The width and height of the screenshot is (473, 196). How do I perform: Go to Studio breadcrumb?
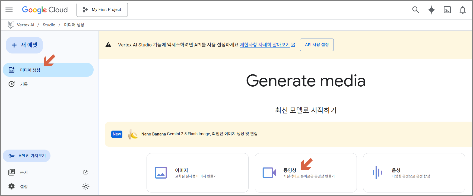click(x=49, y=25)
